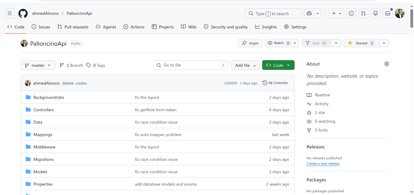This screenshot has height=195, width=414.
Task: Open the BackgroundJobs folder
Action: coord(49,97)
